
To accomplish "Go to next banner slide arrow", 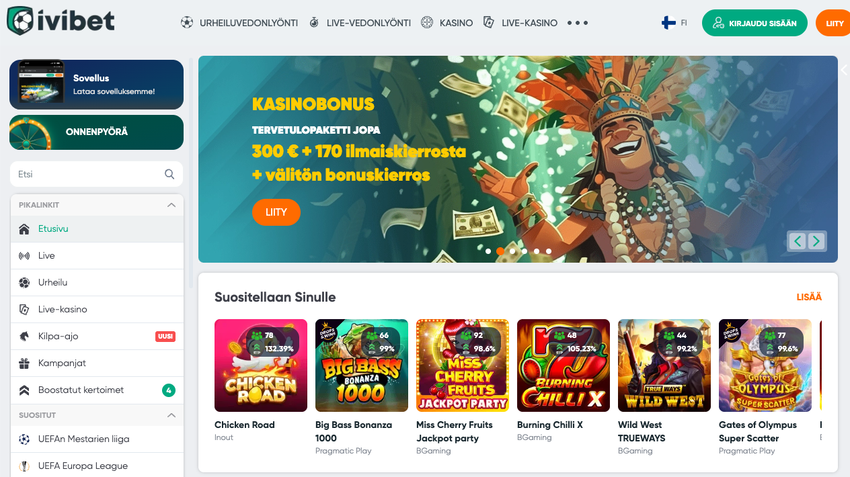I will pyautogui.click(x=816, y=241).
